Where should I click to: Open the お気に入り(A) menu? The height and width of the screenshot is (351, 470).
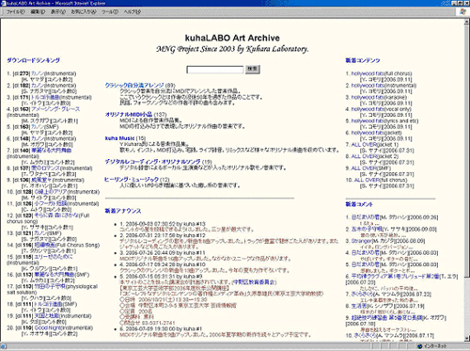tap(84, 12)
